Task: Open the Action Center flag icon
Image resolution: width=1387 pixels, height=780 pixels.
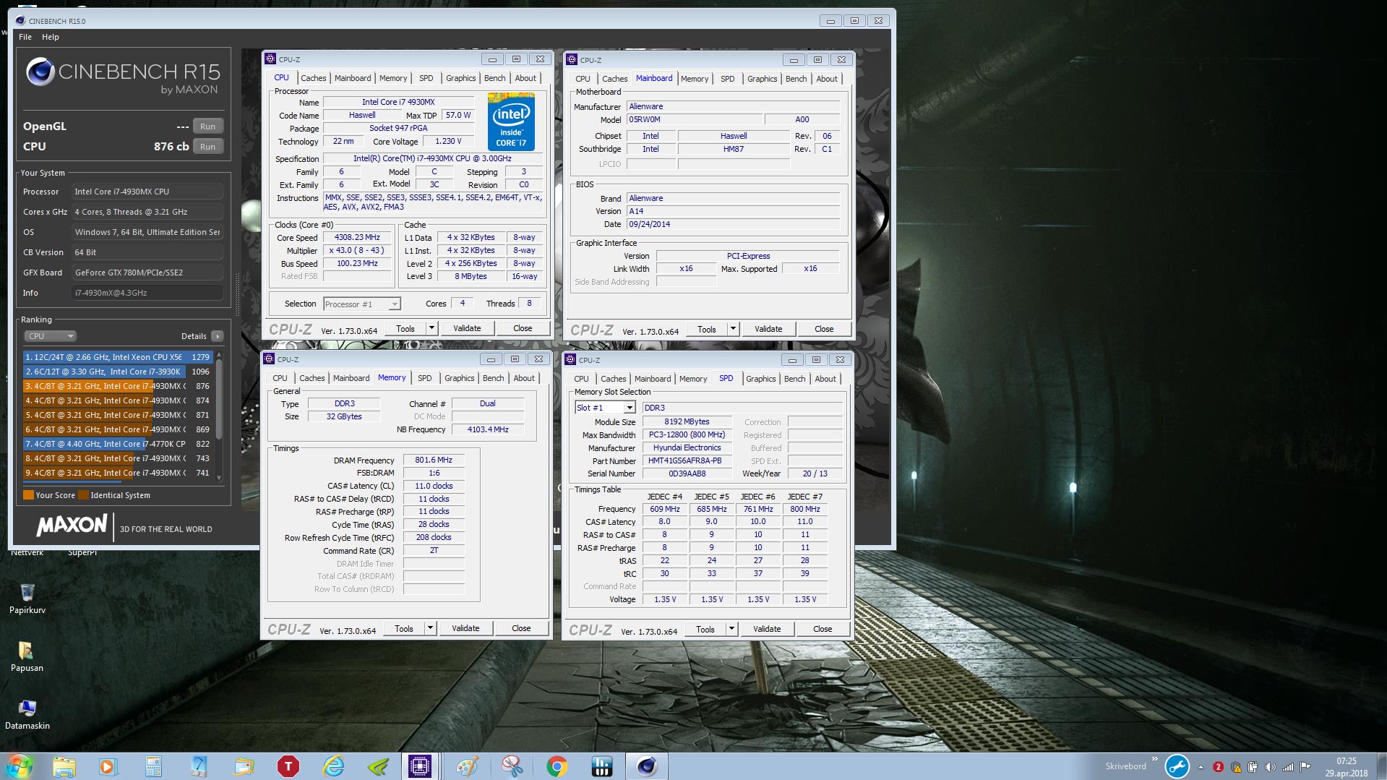Action: [1305, 767]
